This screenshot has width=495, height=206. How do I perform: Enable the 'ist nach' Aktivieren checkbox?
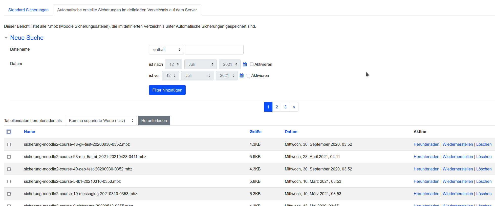[252, 65]
